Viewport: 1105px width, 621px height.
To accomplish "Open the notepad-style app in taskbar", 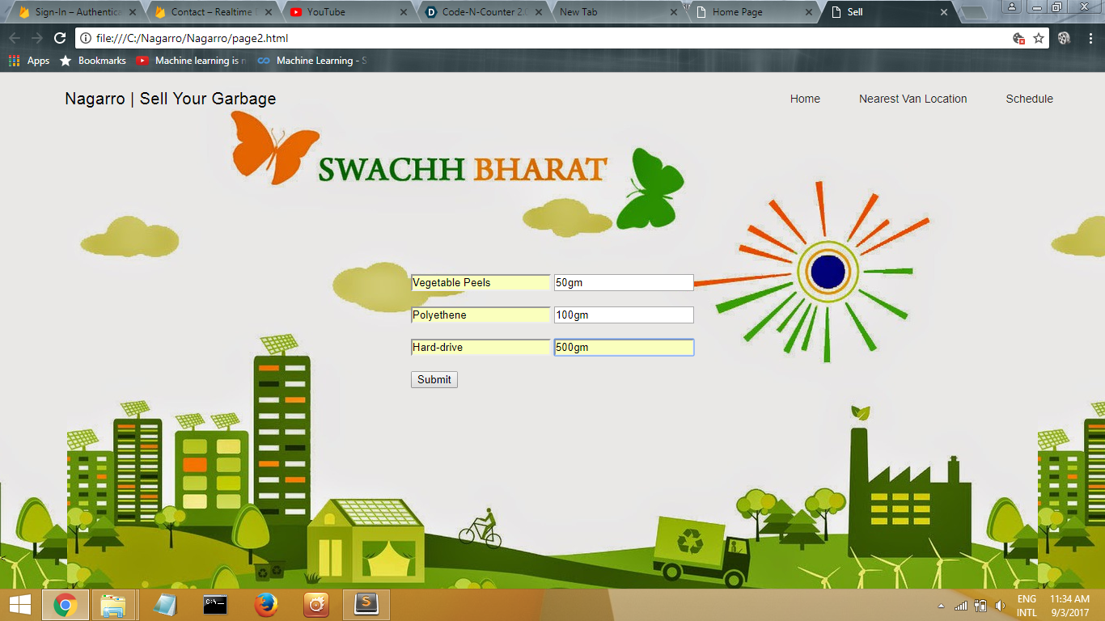I will [x=165, y=604].
